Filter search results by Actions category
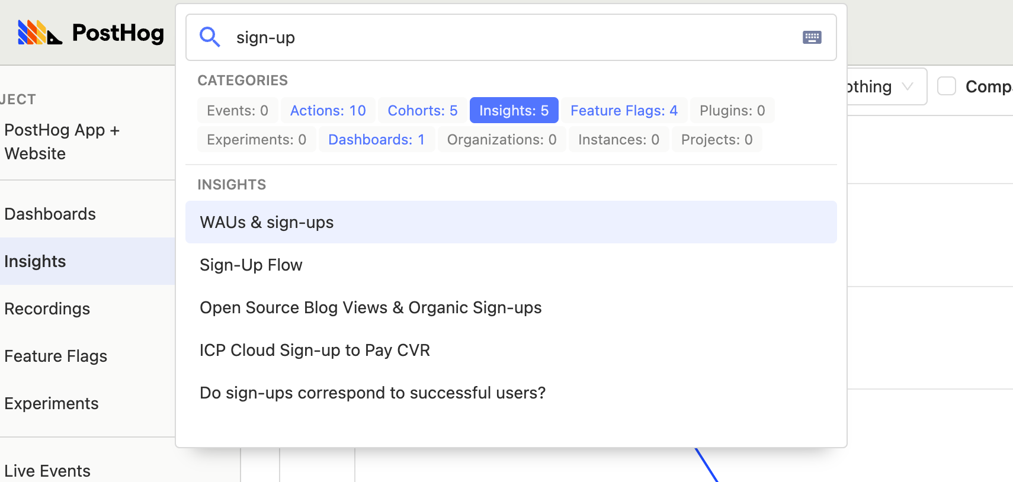Image resolution: width=1013 pixels, height=482 pixels. tap(327, 110)
